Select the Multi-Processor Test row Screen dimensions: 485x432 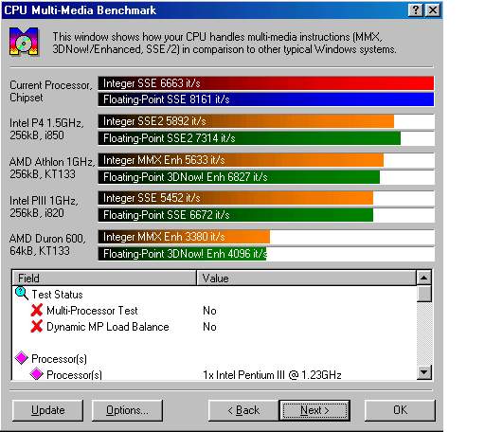tap(215, 311)
